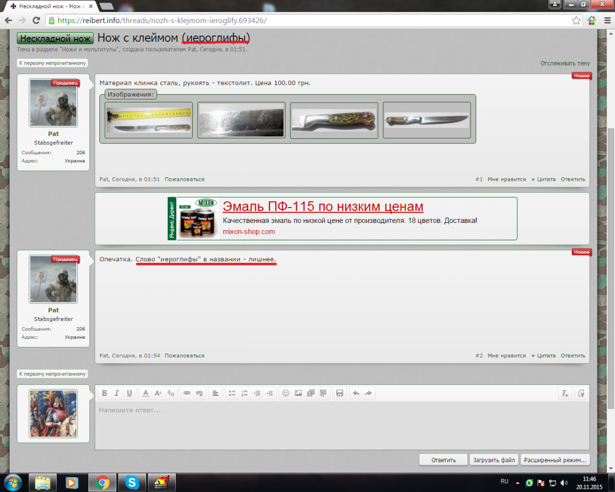Open first knife thumbnail with ruler

[x=149, y=120]
